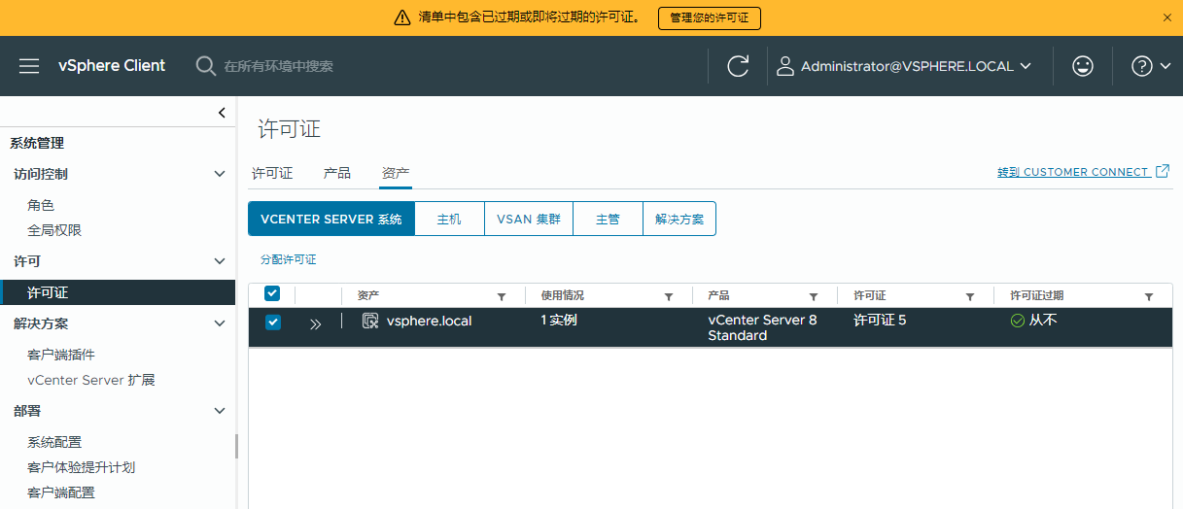Viewport: 1183px width, 509px height.
Task: Open the help question mark menu
Action: (1151, 66)
